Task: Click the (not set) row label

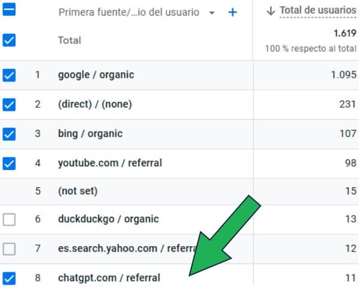Action: 77,191
